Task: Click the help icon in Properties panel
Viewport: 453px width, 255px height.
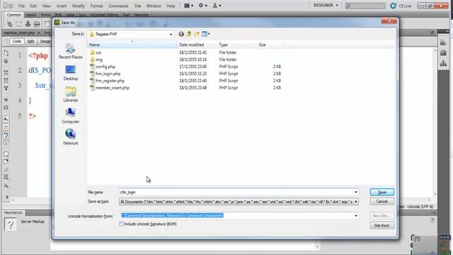Action: [x=432, y=220]
